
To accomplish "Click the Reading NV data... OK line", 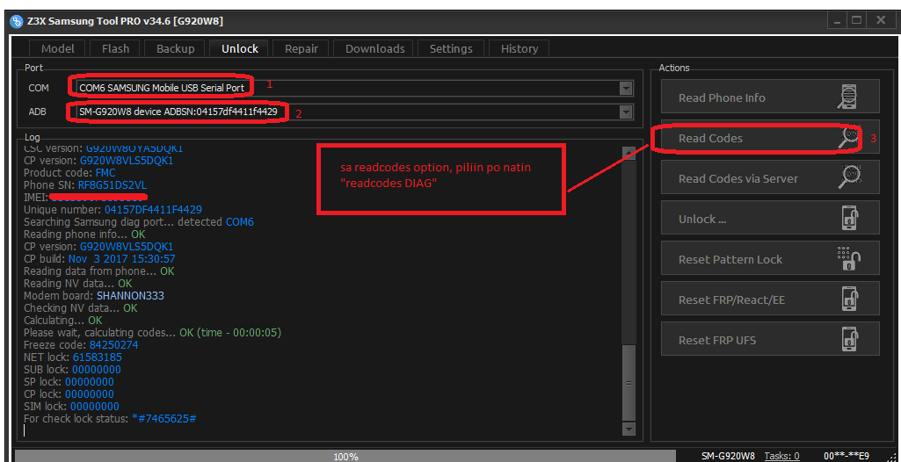I will 77,284.
